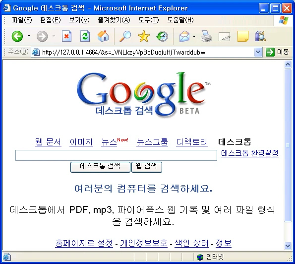Click the 여러분의 컴퓨터를 검색하세요. heading
The width and height of the screenshot is (295, 264).
[x=143, y=188]
